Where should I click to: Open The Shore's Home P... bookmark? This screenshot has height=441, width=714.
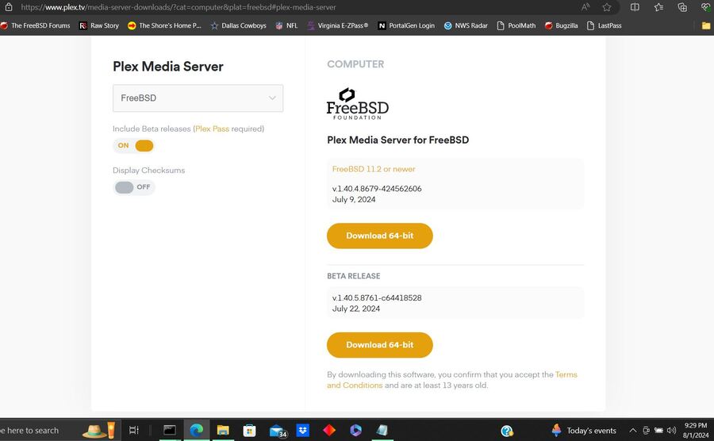pyautogui.click(x=164, y=25)
